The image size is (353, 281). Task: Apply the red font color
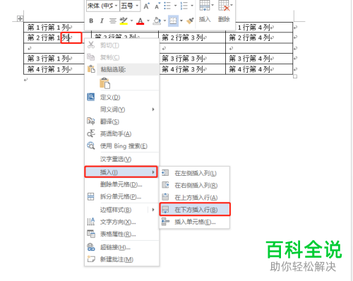[x=140, y=21]
